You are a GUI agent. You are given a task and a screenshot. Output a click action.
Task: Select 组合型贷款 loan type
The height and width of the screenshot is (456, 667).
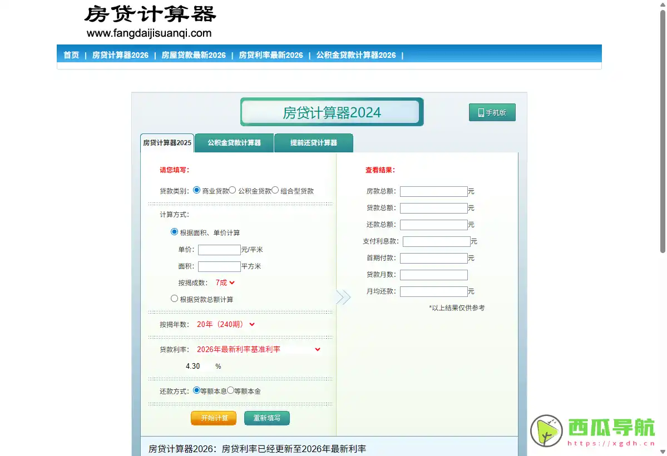click(276, 190)
